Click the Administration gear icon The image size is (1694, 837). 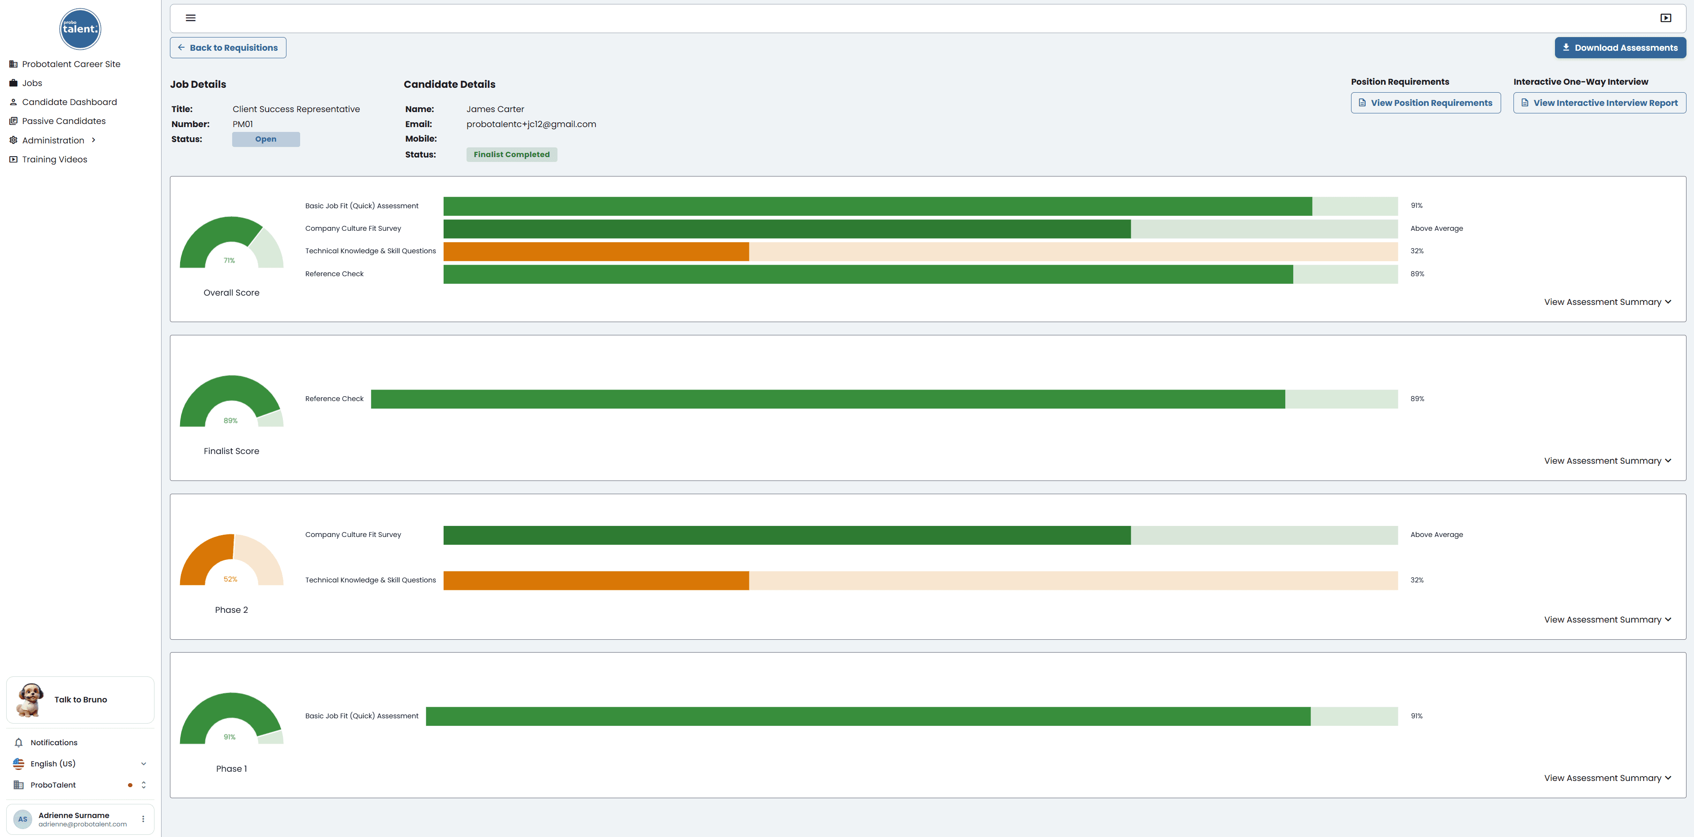pyautogui.click(x=13, y=140)
